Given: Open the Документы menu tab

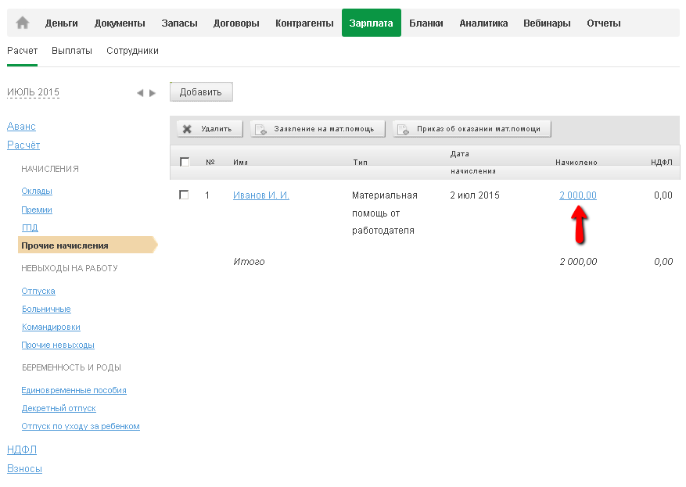Looking at the screenshot, I should coord(120,23).
